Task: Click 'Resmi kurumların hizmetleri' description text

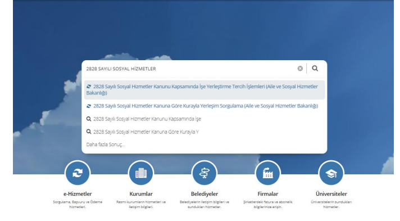Action: 141,204
